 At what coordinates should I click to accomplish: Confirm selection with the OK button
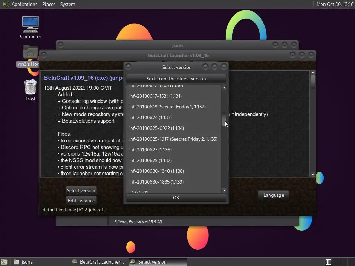(x=176, y=198)
